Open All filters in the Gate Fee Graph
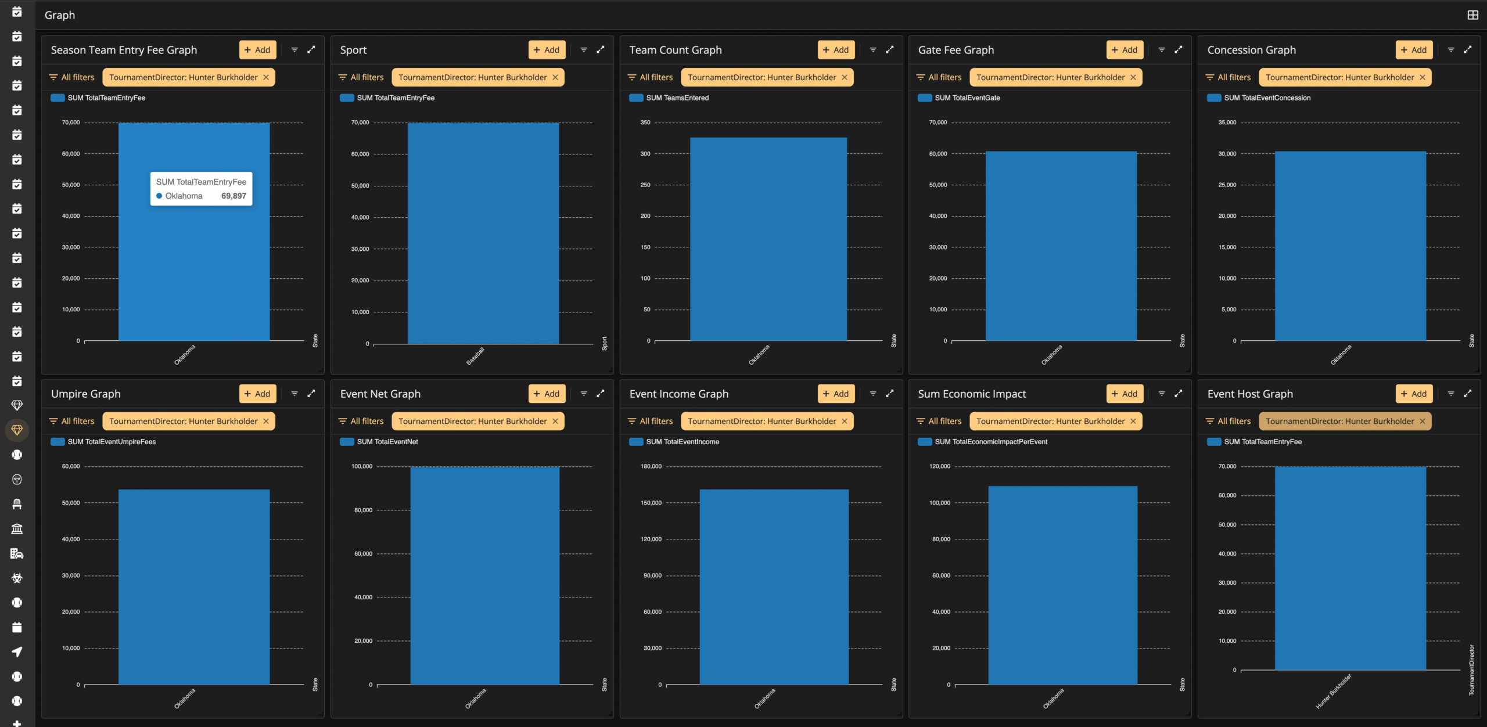Screen dimensions: 1487x727 (x=939, y=77)
